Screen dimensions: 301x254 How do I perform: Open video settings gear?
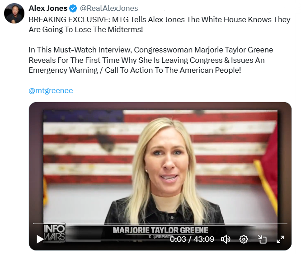click(x=244, y=239)
